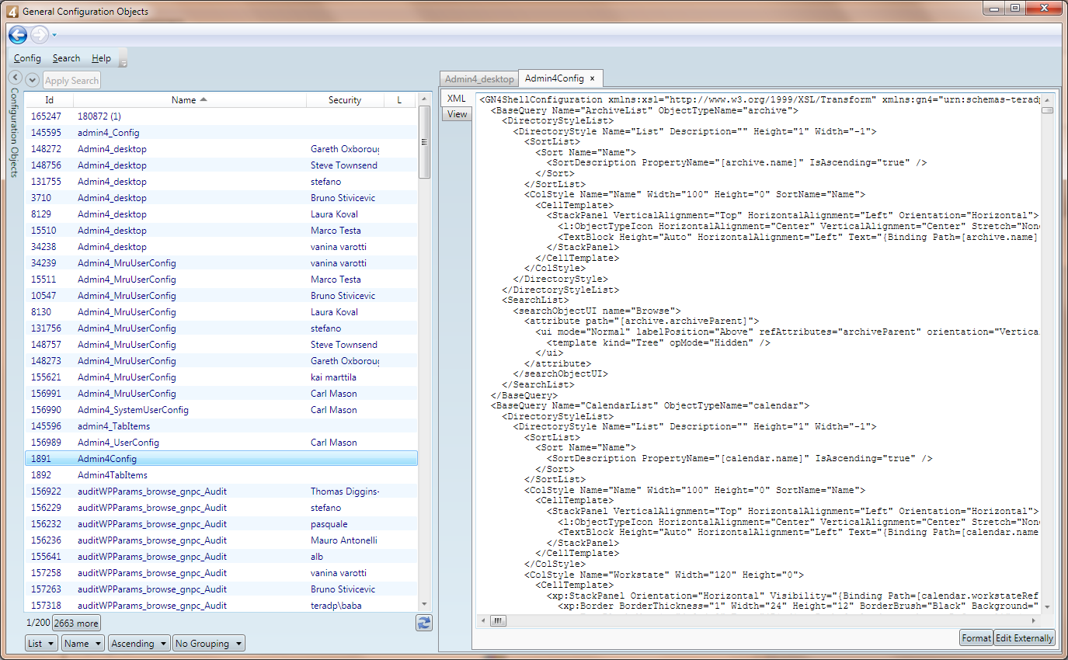The height and width of the screenshot is (660, 1068).
Task: Click the object list scroll up arrow
Action: [x=424, y=99]
